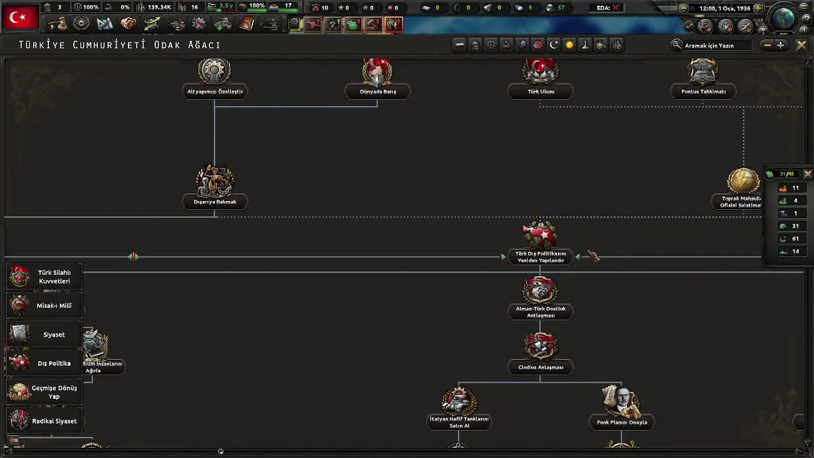Select the Altyapımızı Özelleştir focus

pos(215,78)
